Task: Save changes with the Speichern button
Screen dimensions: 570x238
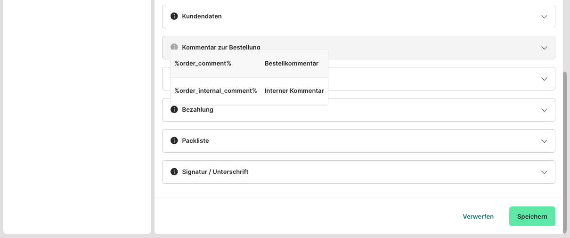Action: (532, 216)
